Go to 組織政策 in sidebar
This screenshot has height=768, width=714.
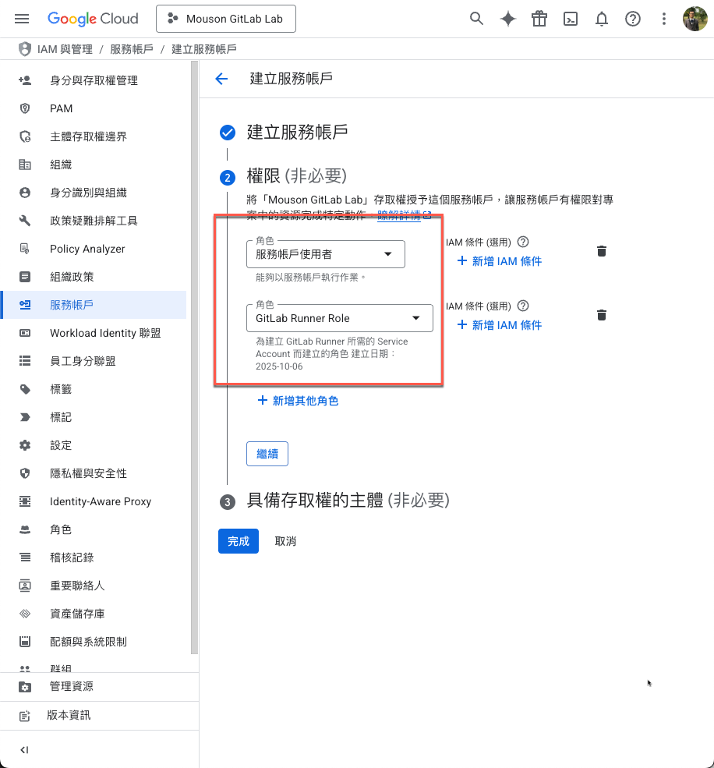93,277
